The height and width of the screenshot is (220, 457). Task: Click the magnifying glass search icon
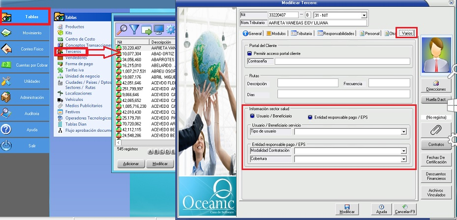click(122, 29)
